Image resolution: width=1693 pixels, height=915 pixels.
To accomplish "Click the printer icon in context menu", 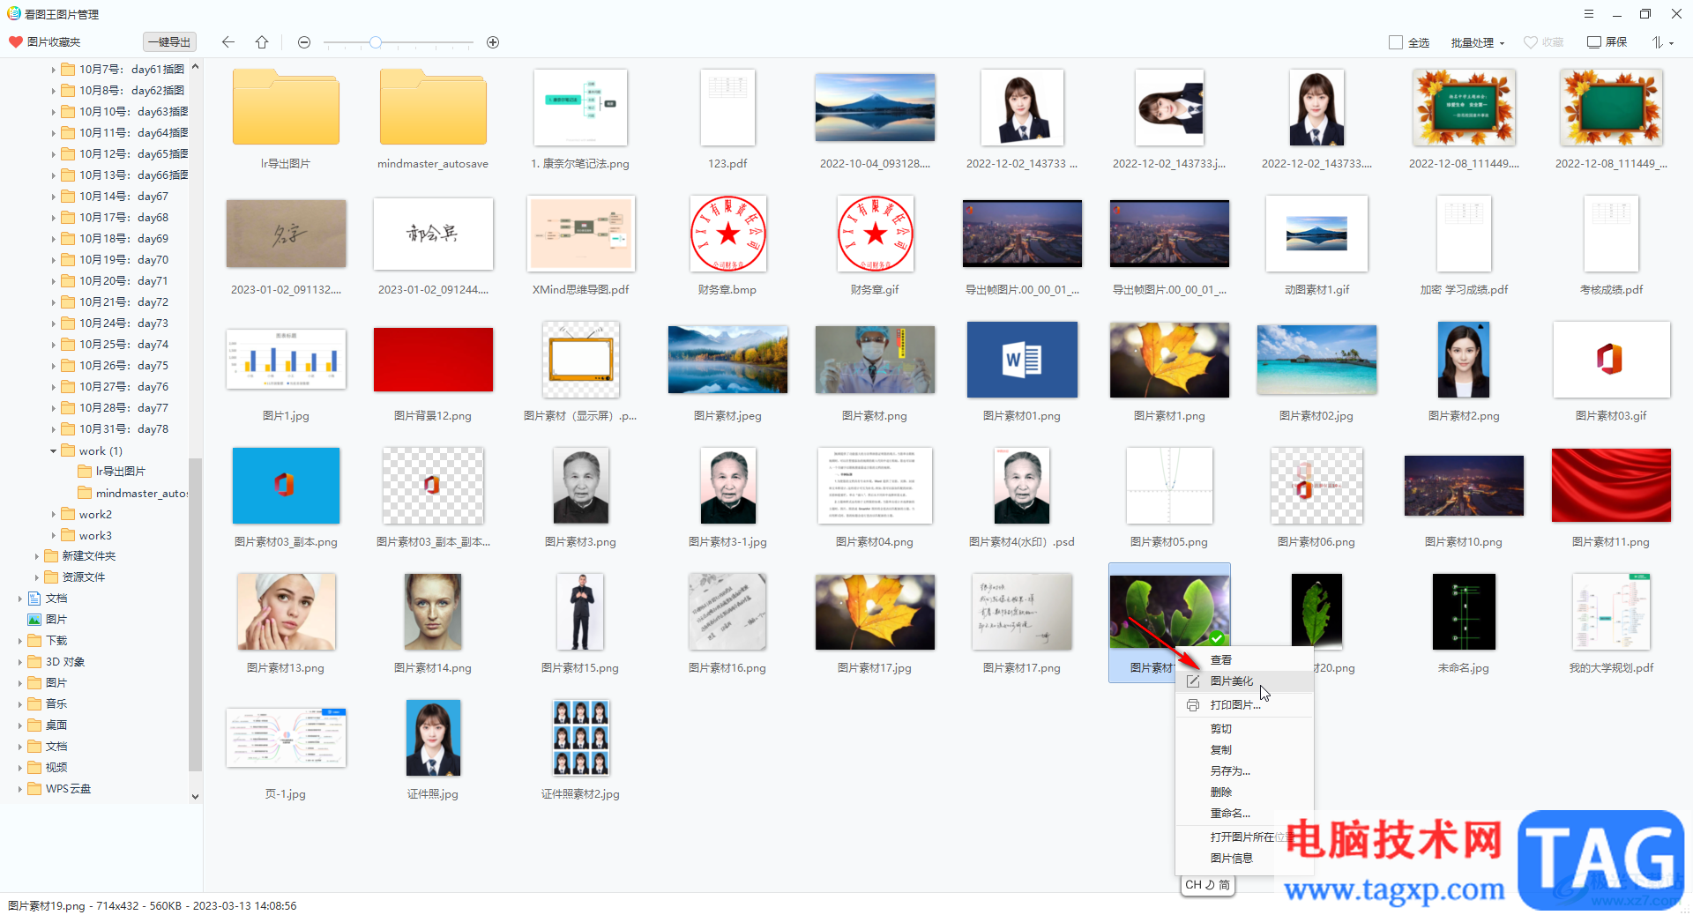I will tap(1193, 705).
